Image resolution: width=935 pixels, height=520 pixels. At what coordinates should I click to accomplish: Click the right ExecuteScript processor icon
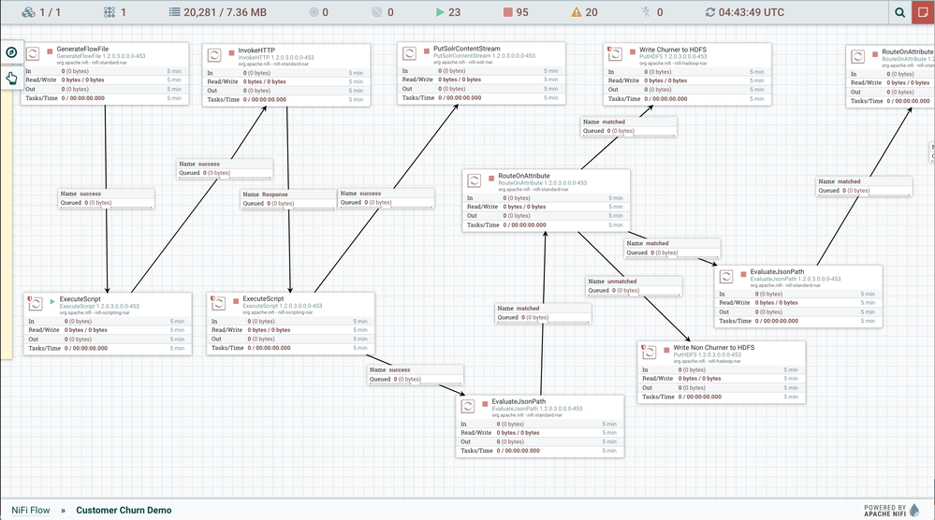[218, 303]
